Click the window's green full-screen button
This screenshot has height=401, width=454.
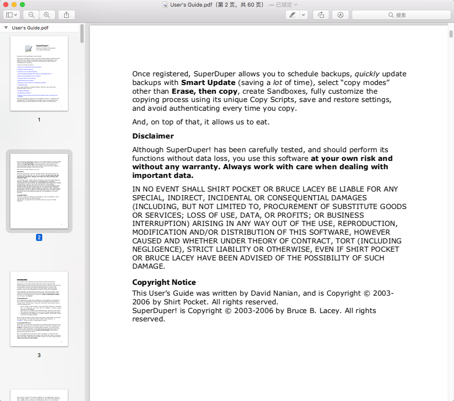click(x=22, y=5)
